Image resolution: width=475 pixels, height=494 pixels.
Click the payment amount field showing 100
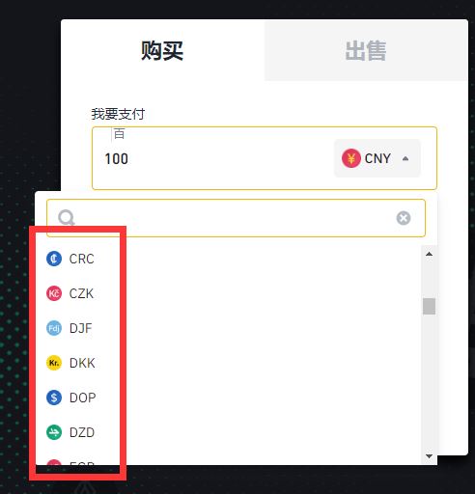(212, 158)
